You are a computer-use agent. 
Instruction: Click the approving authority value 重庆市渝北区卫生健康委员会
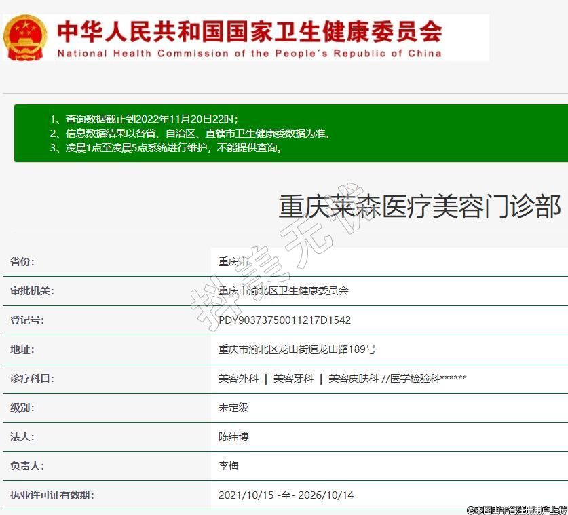point(283,291)
